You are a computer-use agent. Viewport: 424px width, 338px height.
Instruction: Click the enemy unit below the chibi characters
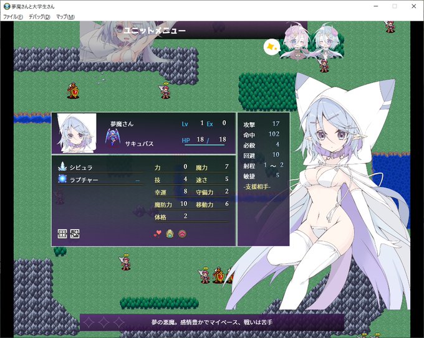tap(324, 65)
